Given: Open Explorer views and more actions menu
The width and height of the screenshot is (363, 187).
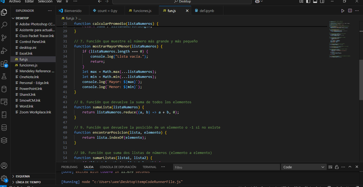Looking at the screenshot, I should 50,11.
